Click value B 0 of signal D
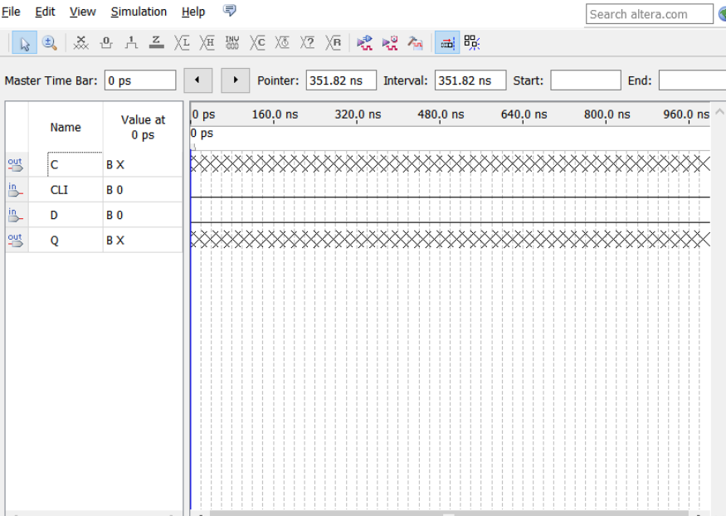The height and width of the screenshot is (516, 726). (x=115, y=215)
